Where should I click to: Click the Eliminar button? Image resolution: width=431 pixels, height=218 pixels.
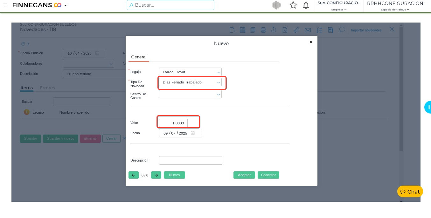click(x=90, y=139)
